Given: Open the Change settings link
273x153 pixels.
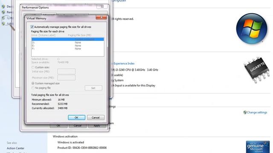Looking at the screenshot, I should click(257, 112).
